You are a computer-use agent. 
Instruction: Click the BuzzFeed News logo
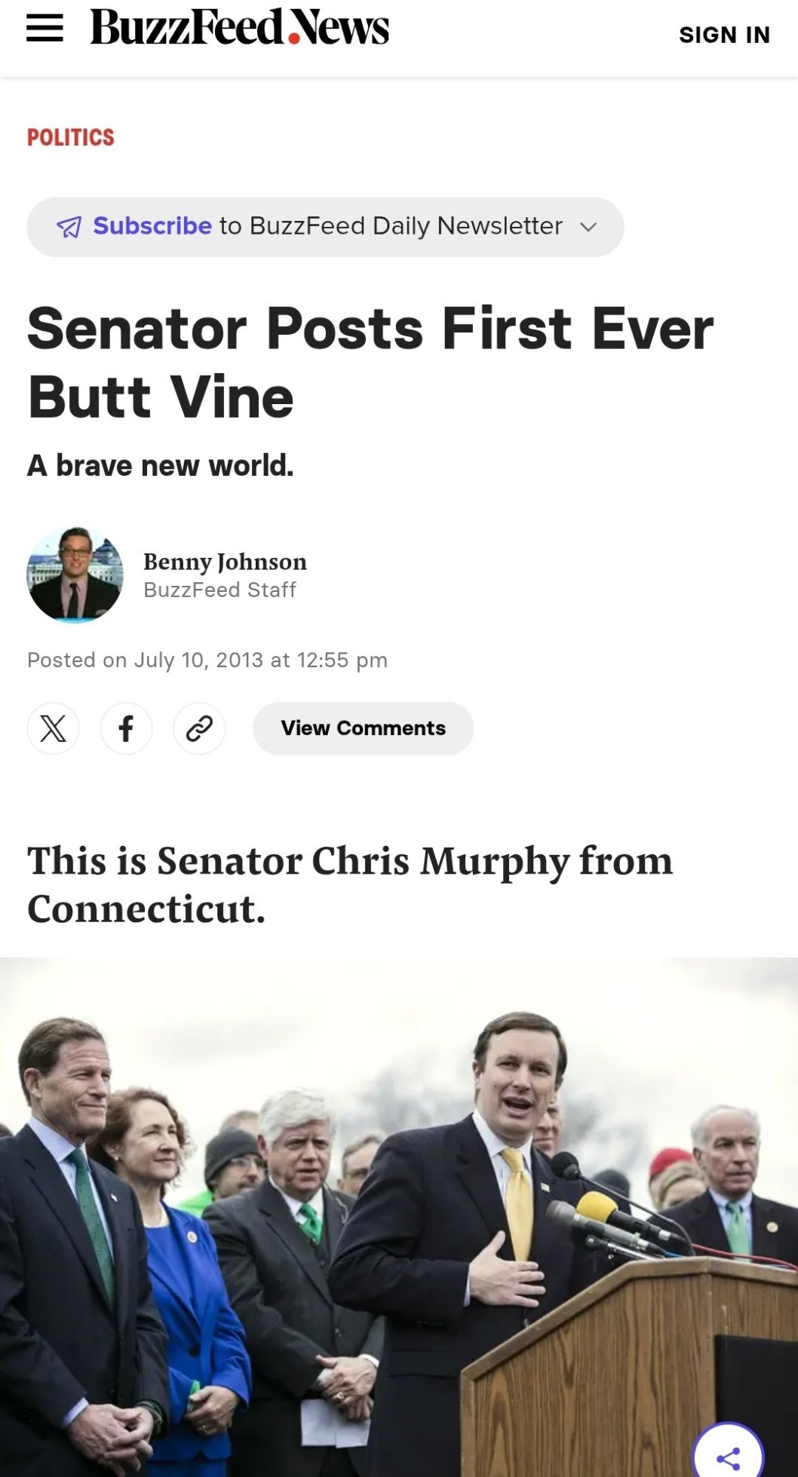tap(239, 28)
